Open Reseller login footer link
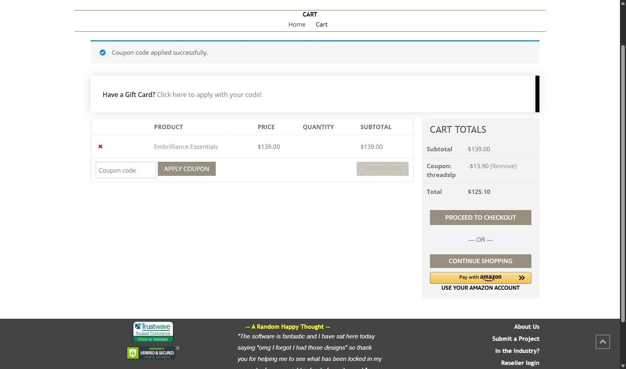Screen dimensions: 626x369 520,363
